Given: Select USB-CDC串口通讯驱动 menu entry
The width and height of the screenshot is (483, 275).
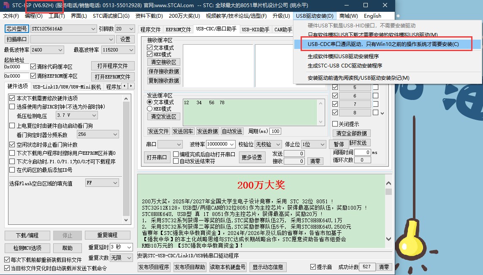Looking at the screenshot, I should click(383, 44).
